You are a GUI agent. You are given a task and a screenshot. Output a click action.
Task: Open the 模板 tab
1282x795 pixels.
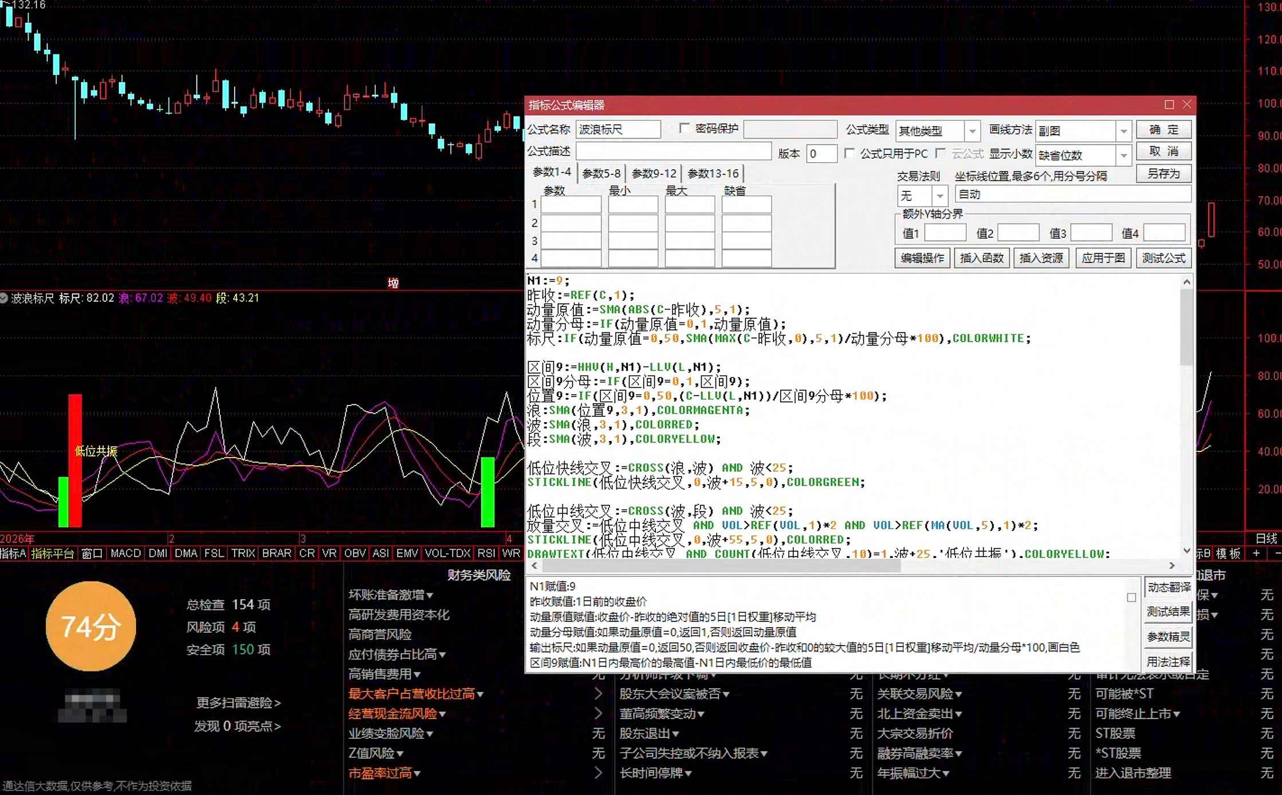pos(1228,553)
